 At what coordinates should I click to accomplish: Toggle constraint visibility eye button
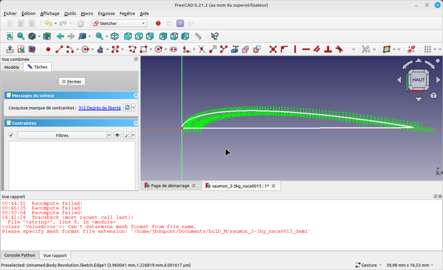(117, 135)
